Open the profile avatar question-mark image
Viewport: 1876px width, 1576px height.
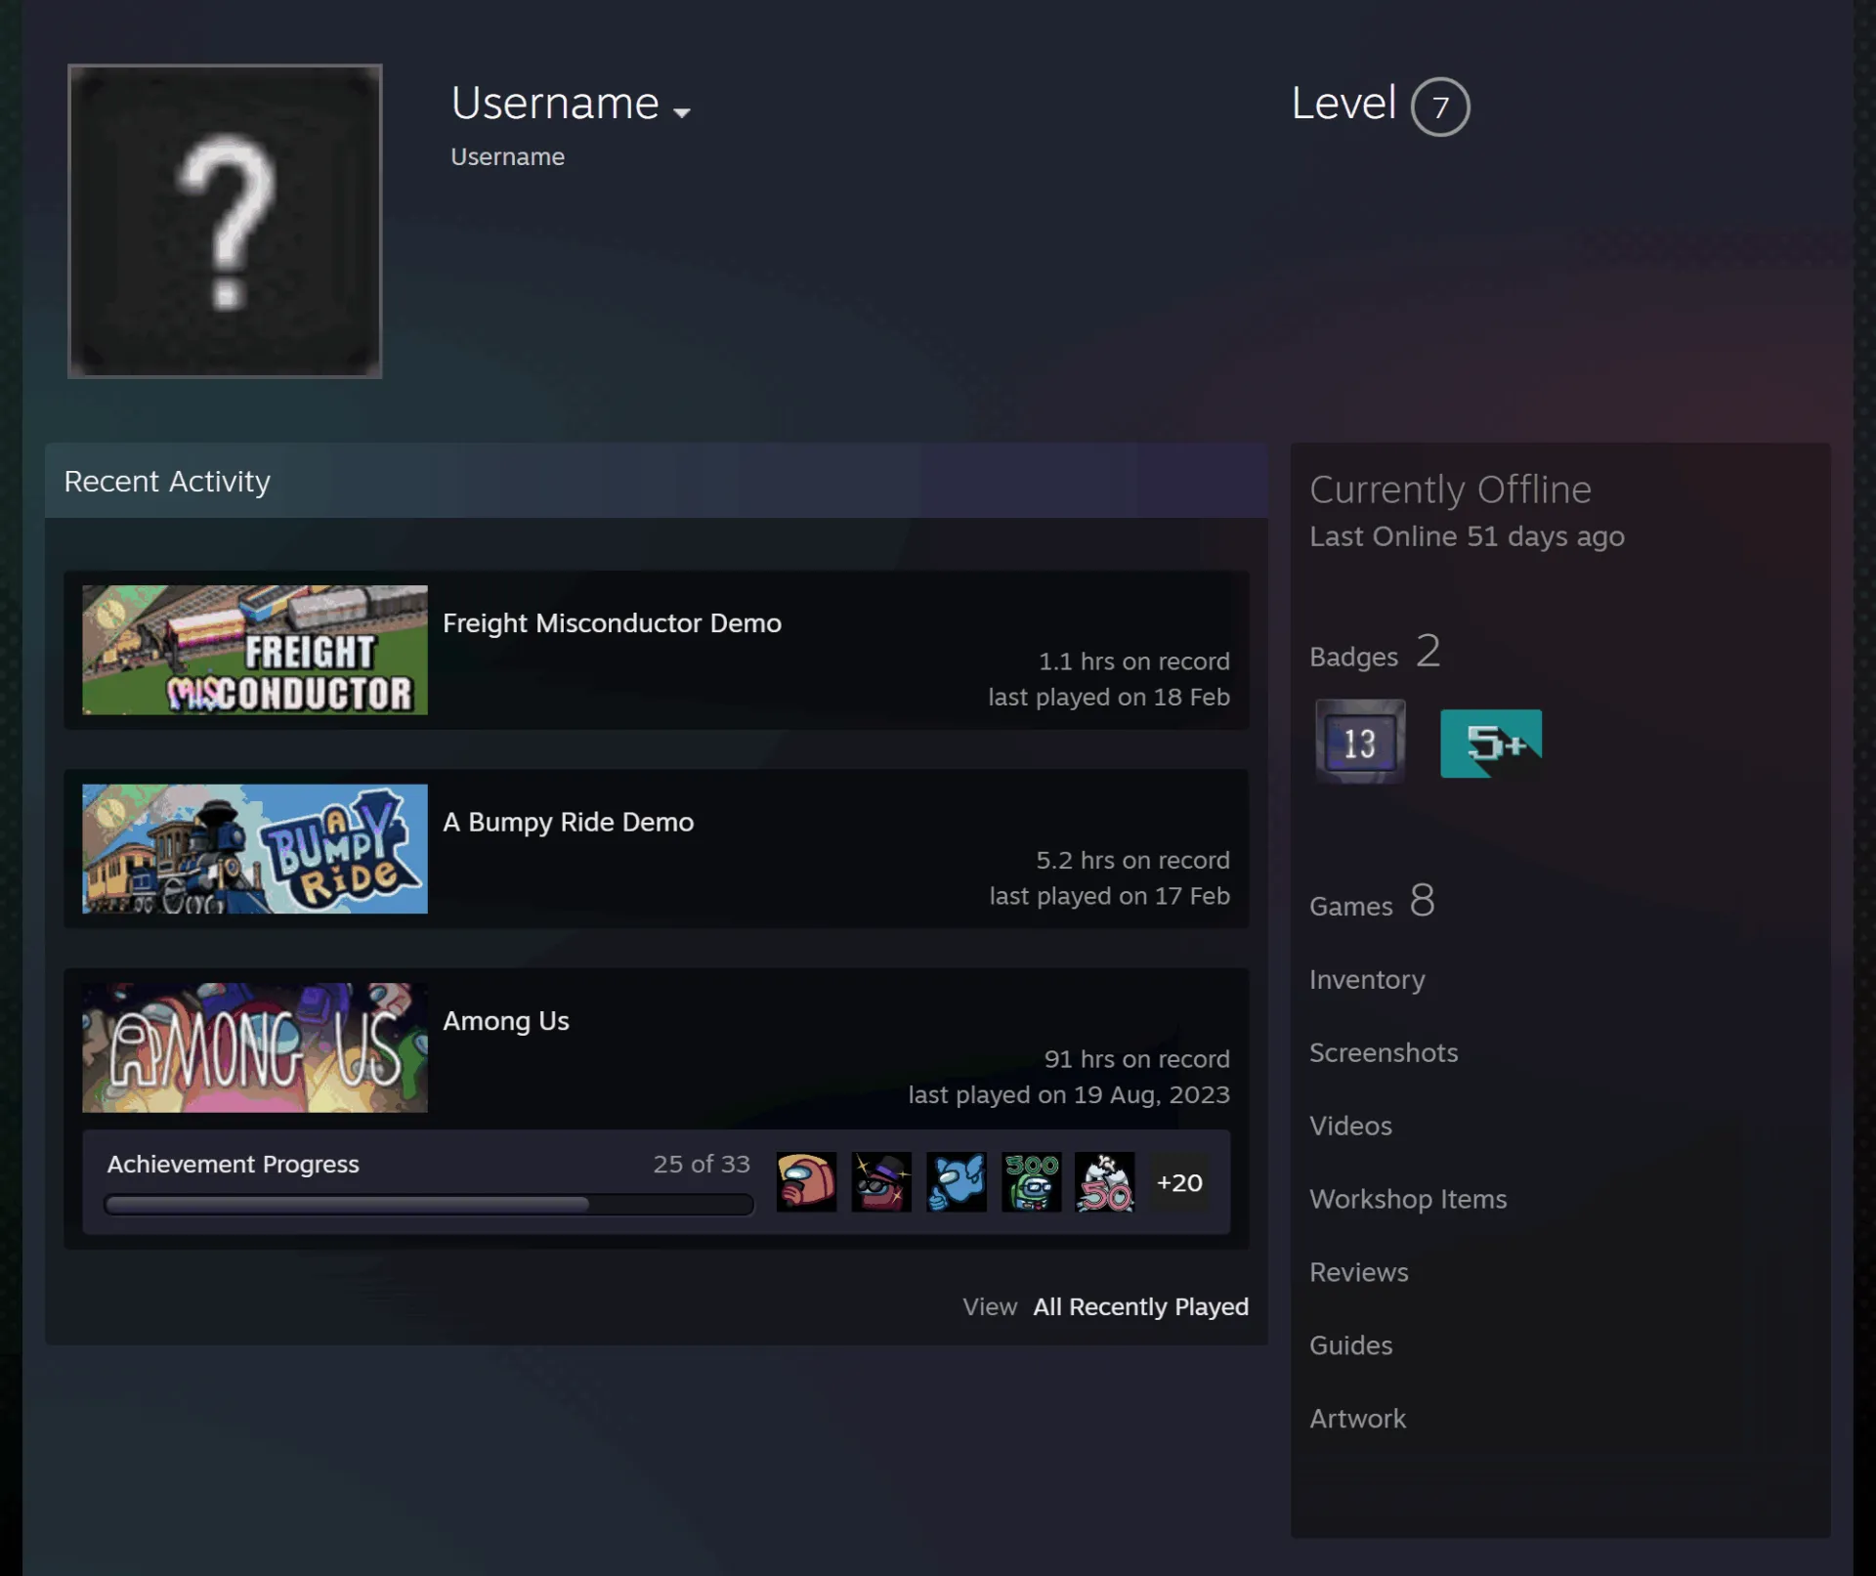coord(225,221)
